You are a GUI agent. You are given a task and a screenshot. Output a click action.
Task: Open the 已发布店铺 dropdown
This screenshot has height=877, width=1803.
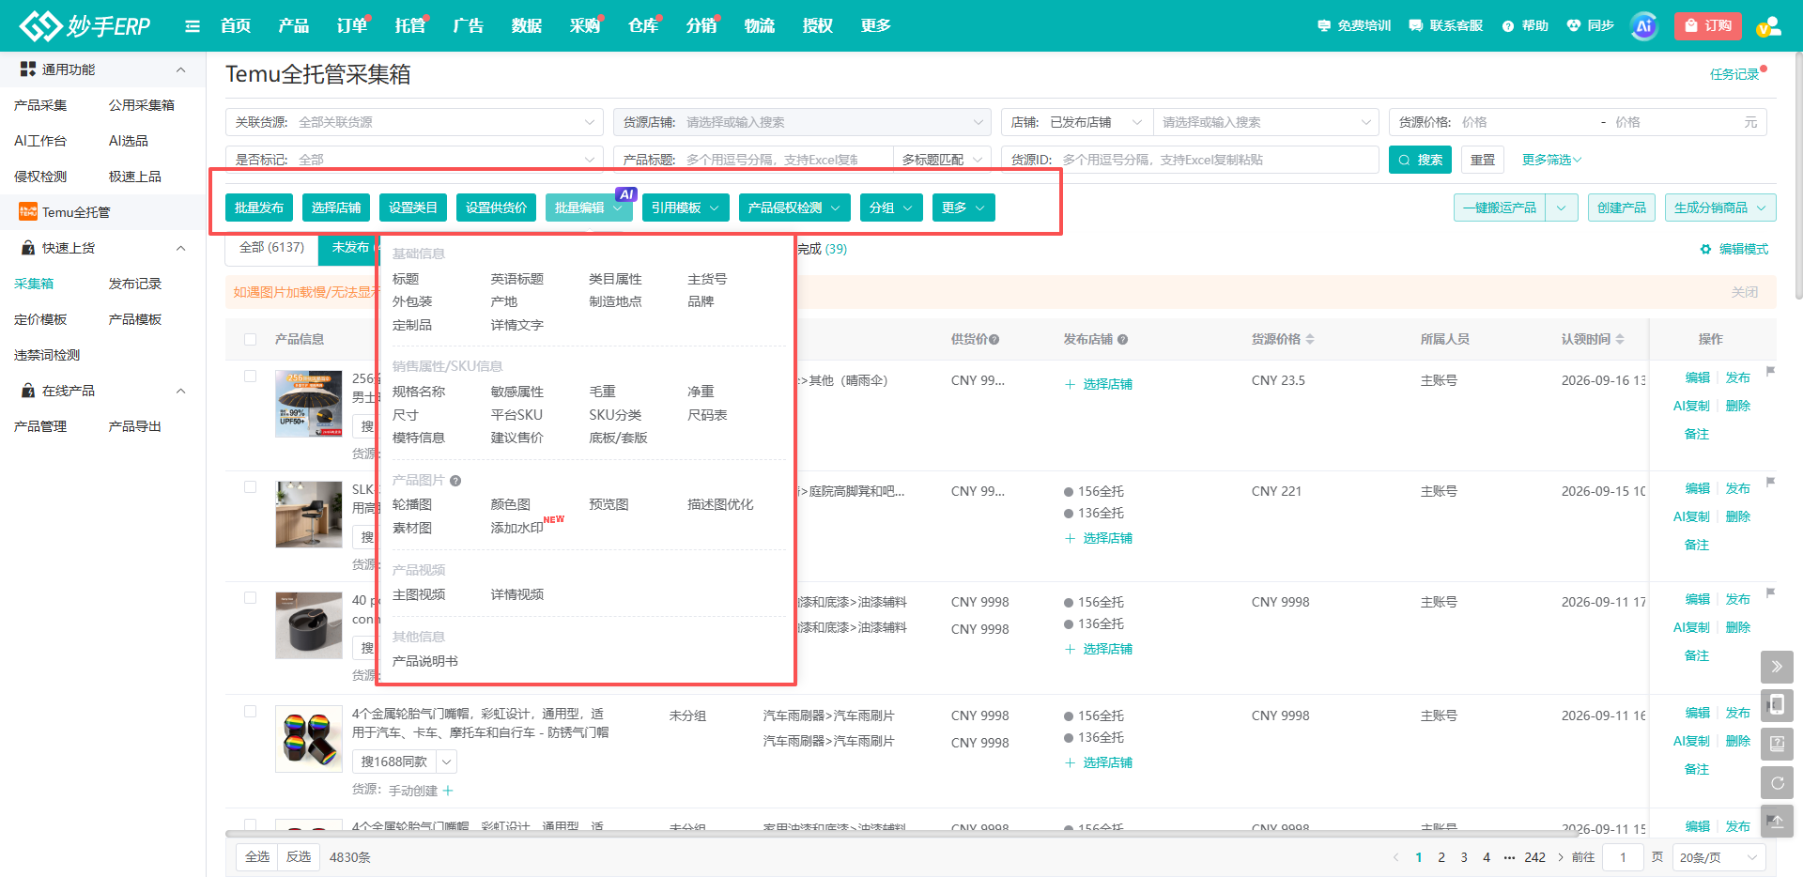(x=1095, y=122)
